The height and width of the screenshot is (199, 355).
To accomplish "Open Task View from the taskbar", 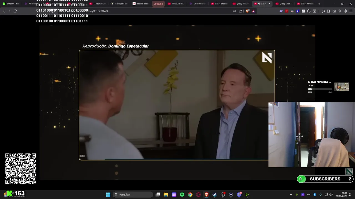I will point(158,195).
